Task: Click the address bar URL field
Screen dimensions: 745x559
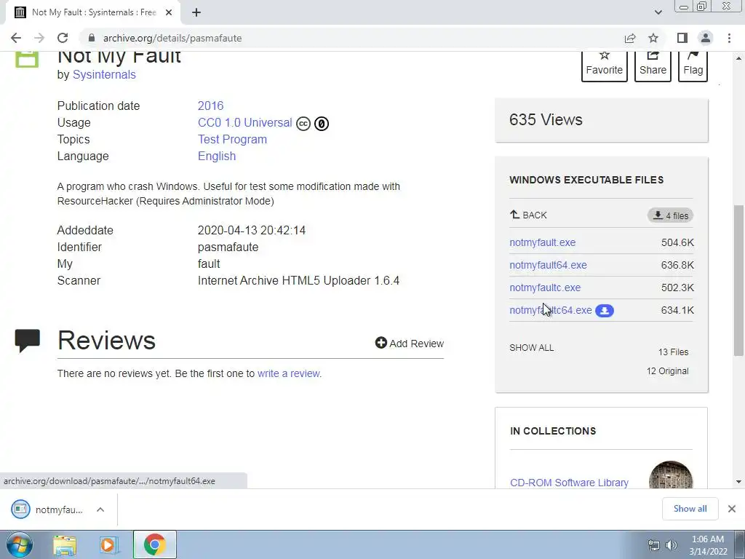Action: pos(351,38)
